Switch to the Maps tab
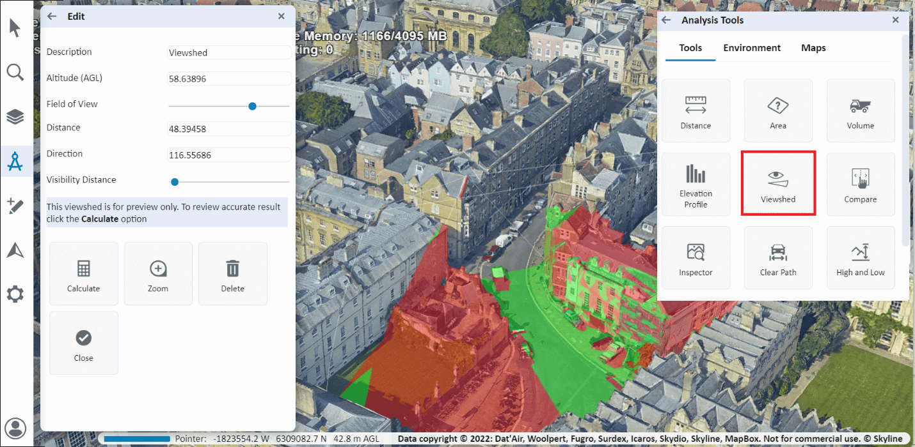Image resolution: width=915 pixels, height=447 pixels. pyautogui.click(x=813, y=48)
